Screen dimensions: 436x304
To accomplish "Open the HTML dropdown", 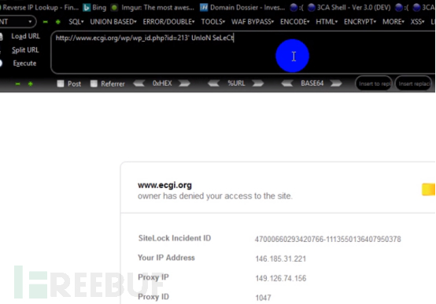I will (x=327, y=22).
